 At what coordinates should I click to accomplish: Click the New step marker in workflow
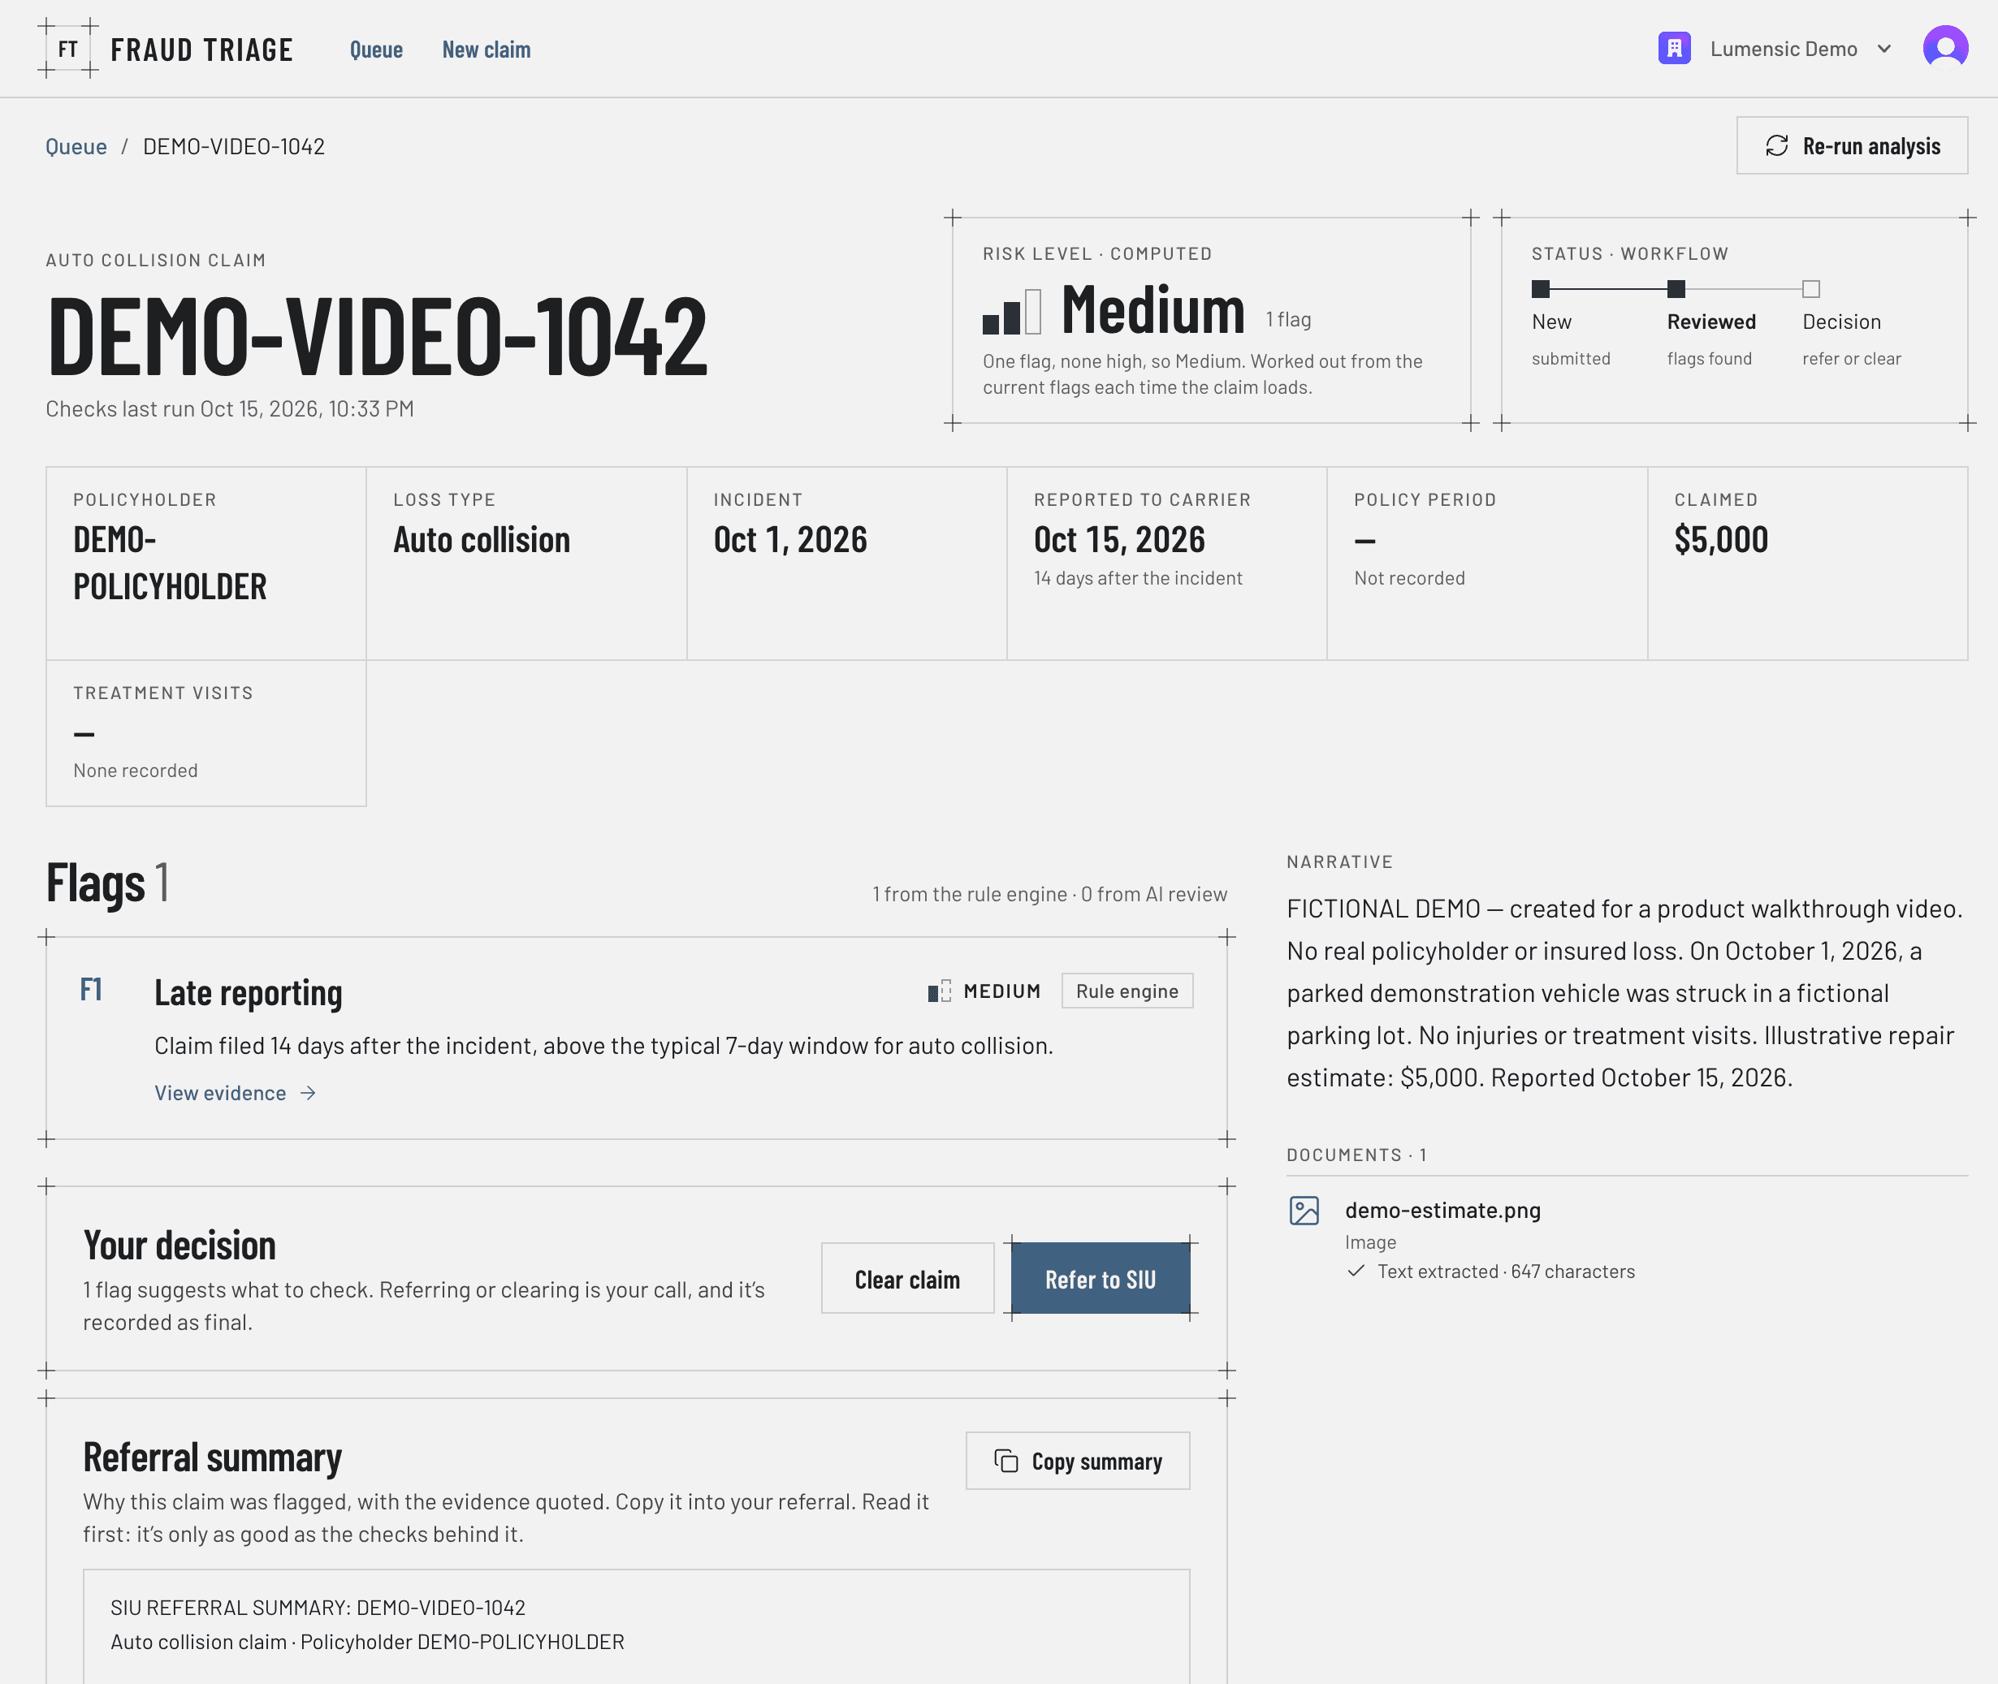pyautogui.click(x=1540, y=288)
